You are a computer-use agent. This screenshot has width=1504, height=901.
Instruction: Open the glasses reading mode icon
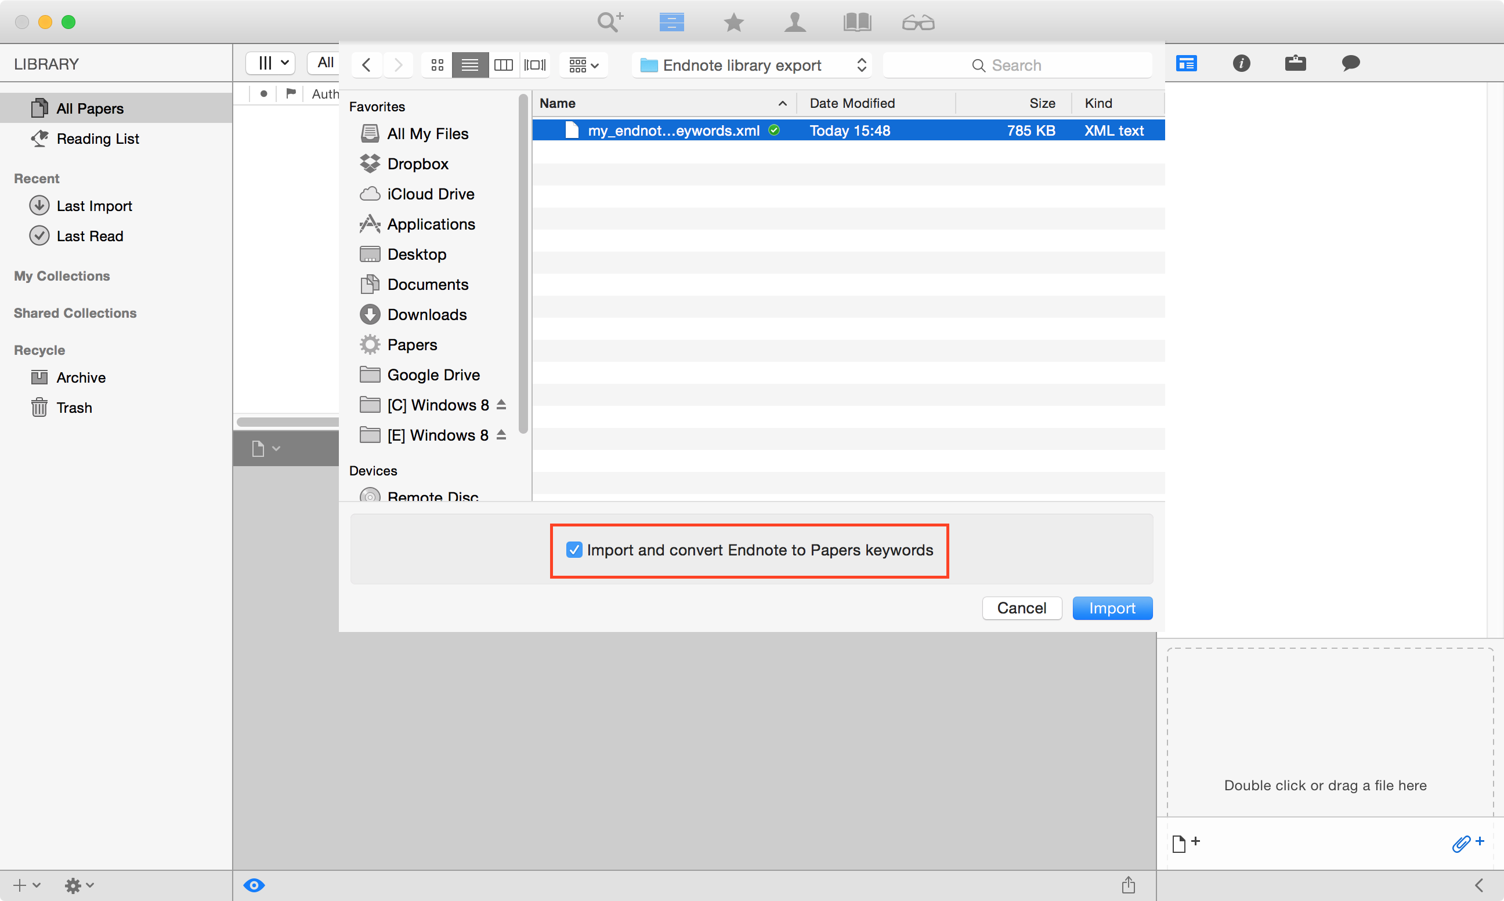tap(918, 23)
